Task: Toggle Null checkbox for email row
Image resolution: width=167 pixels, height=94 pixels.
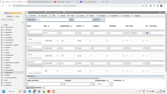Action: 127,56
